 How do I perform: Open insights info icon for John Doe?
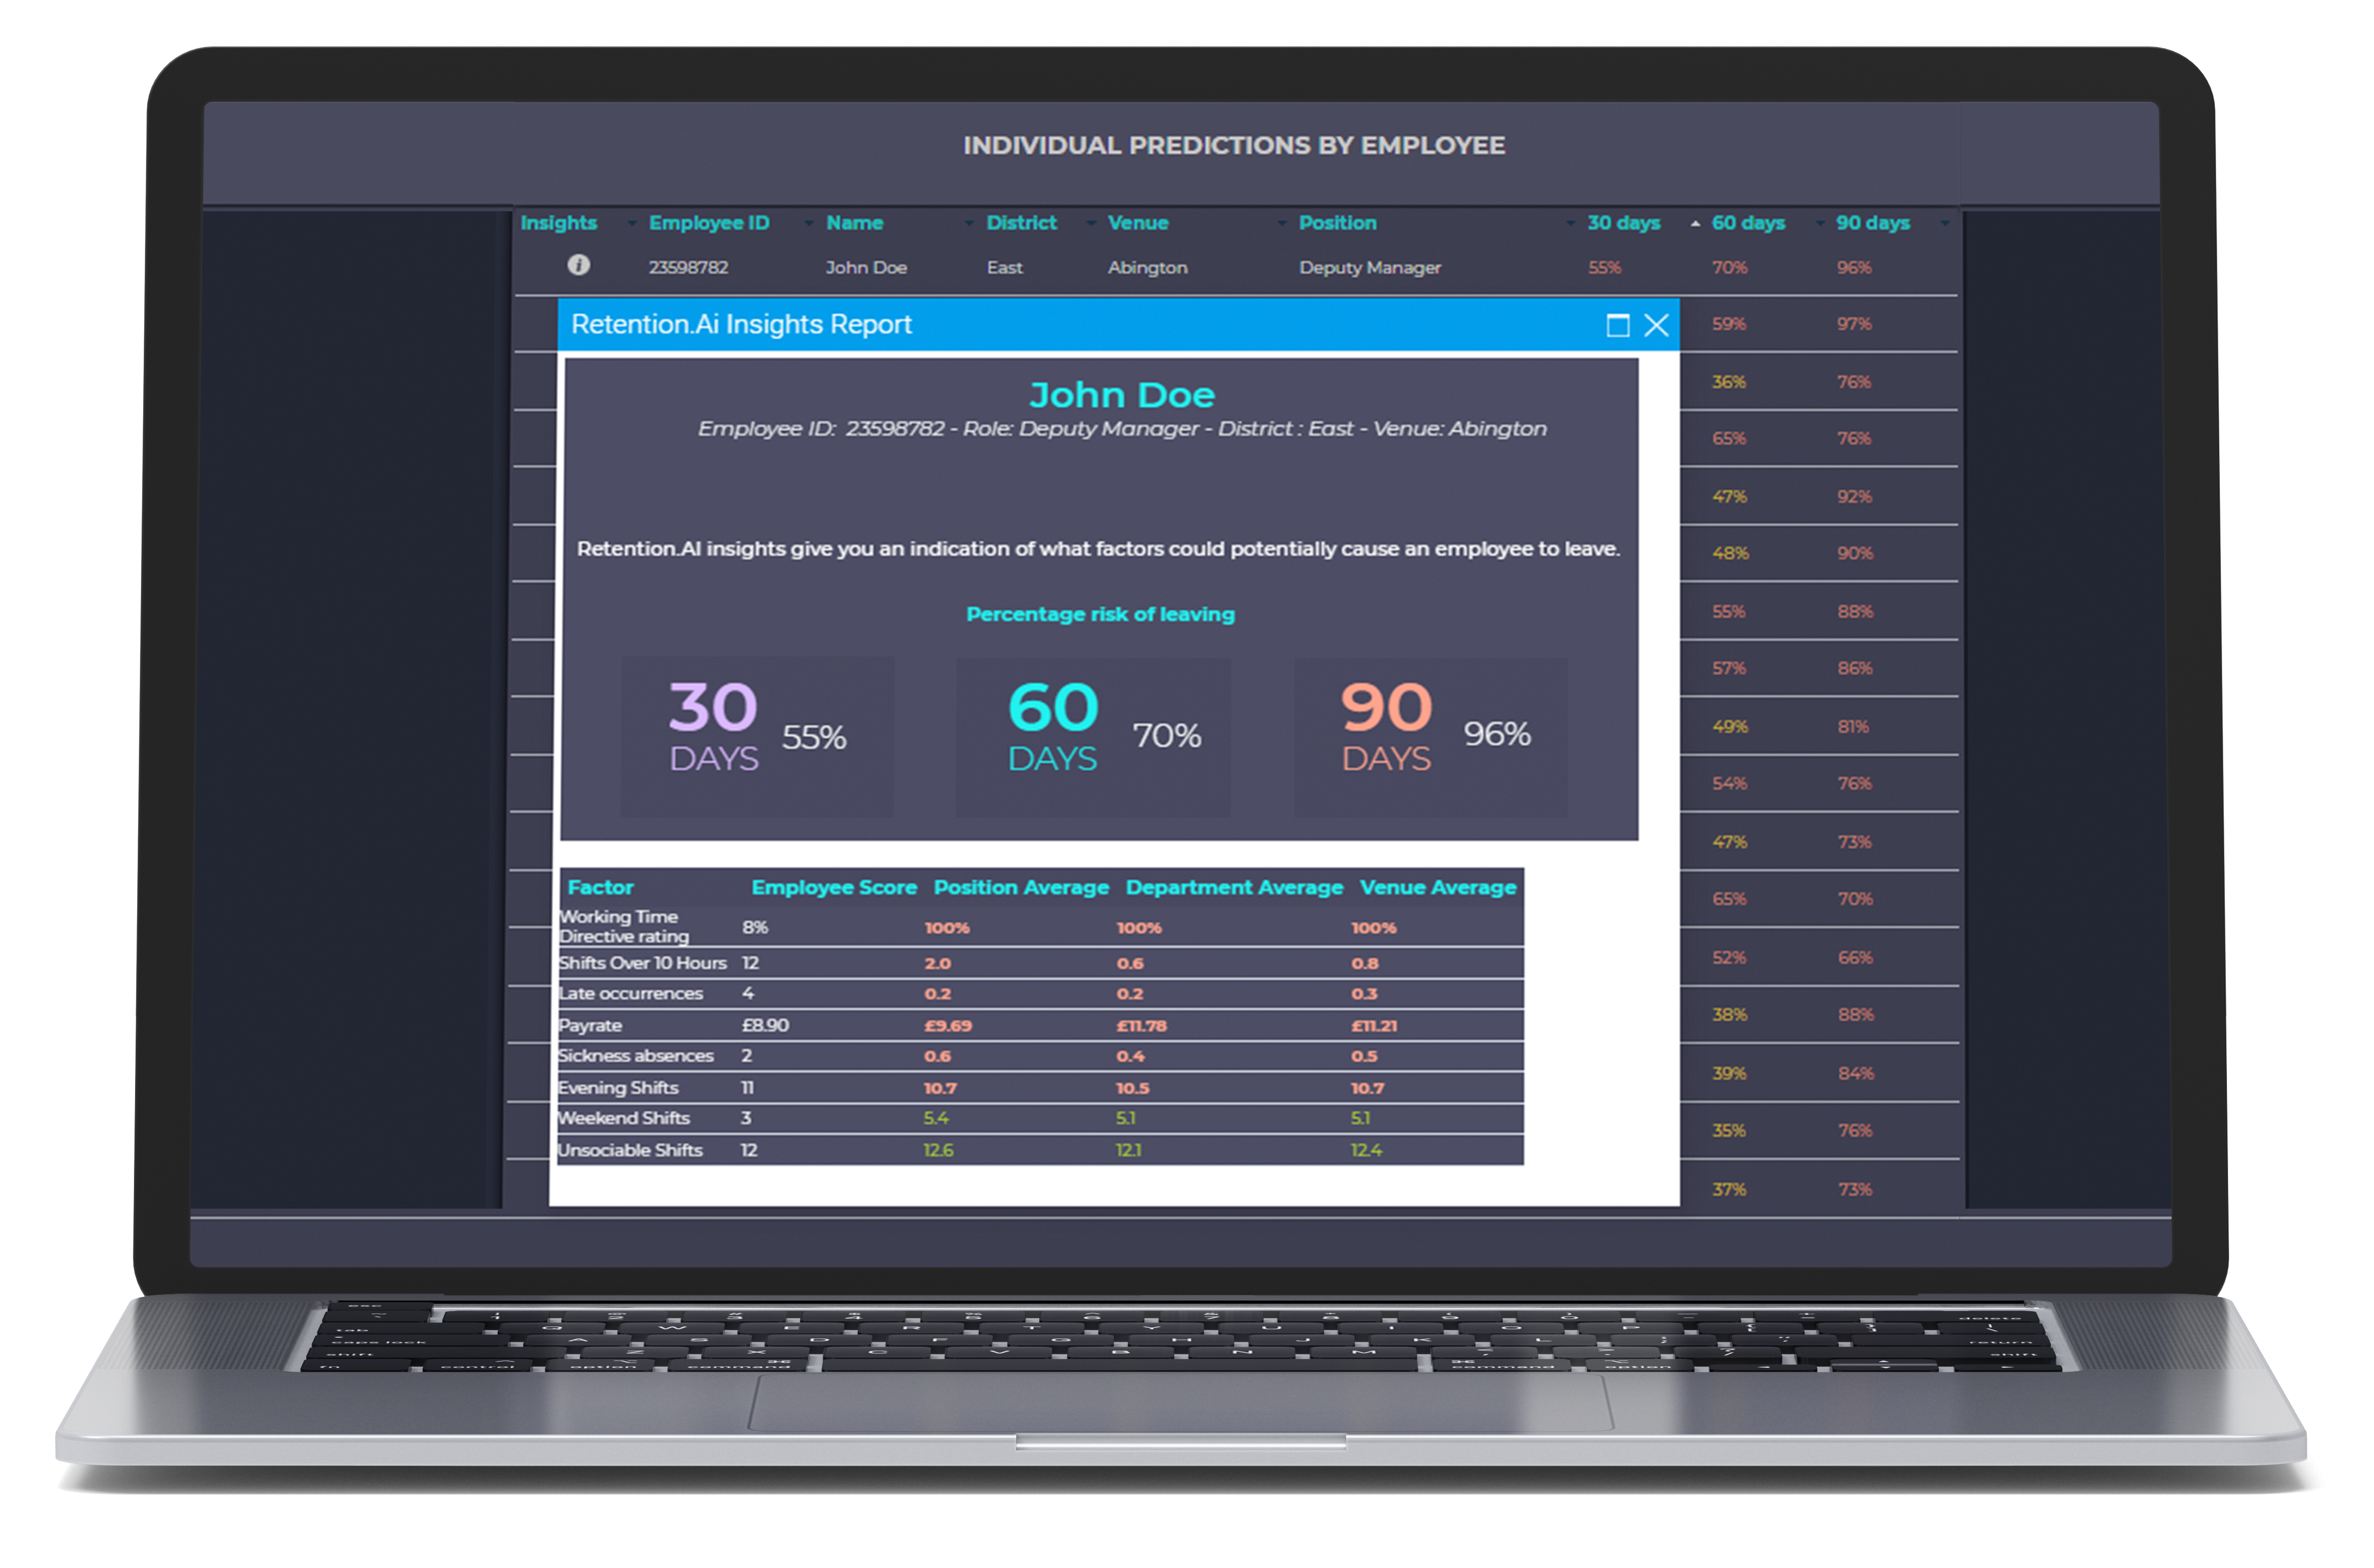578,265
